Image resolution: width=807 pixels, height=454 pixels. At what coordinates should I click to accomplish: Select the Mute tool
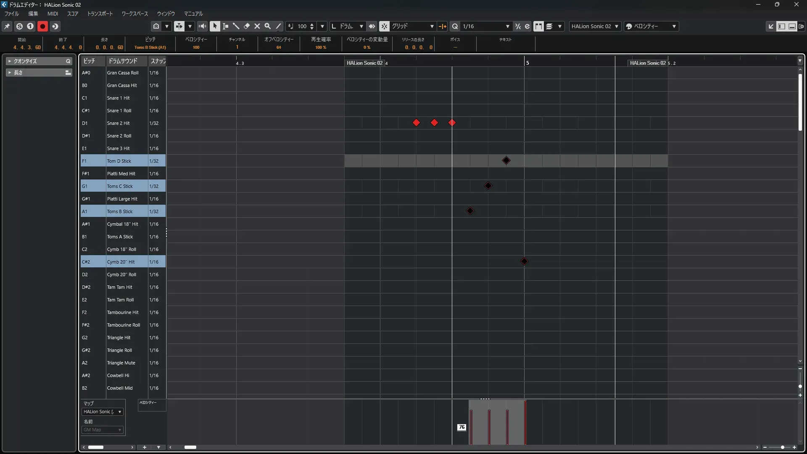257,26
